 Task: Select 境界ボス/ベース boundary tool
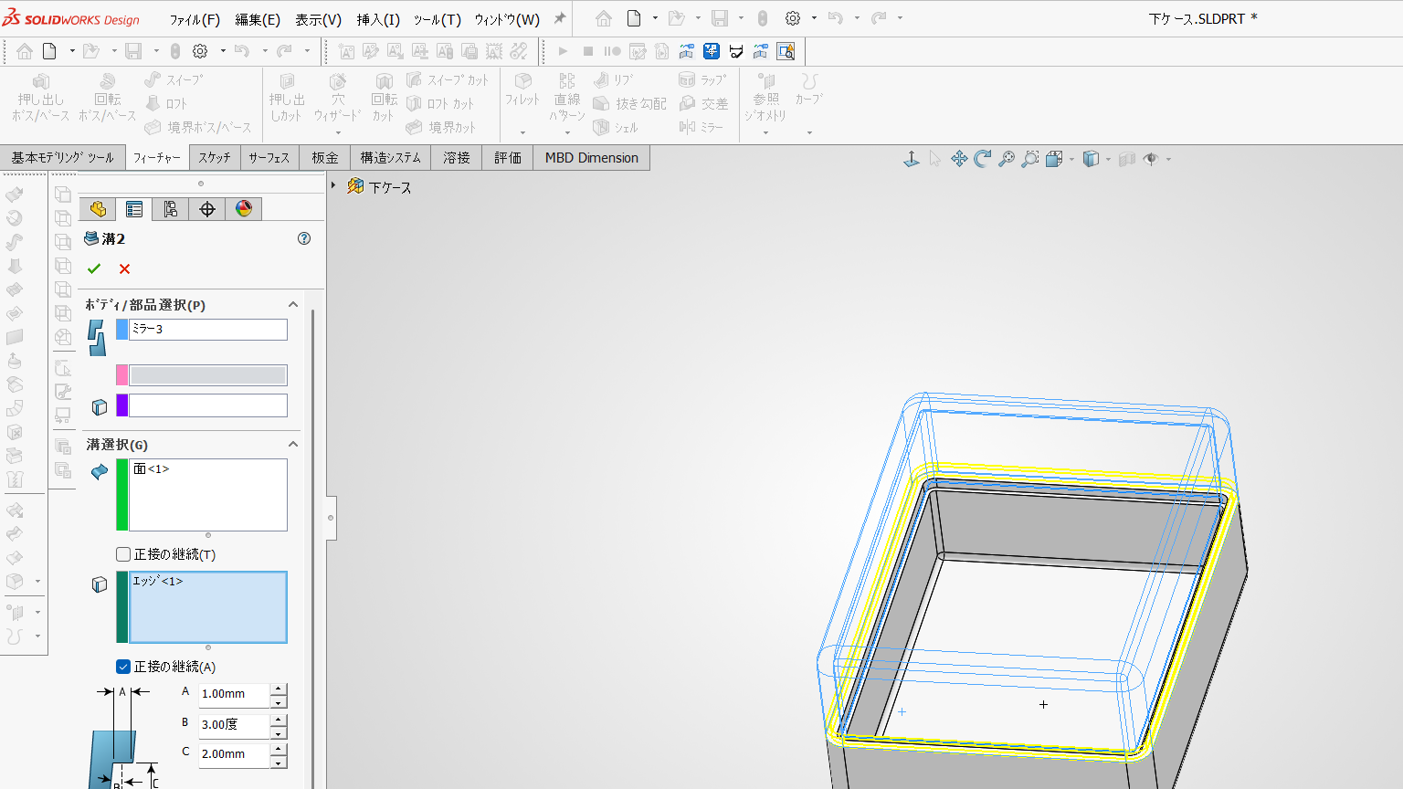(x=198, y=127)
